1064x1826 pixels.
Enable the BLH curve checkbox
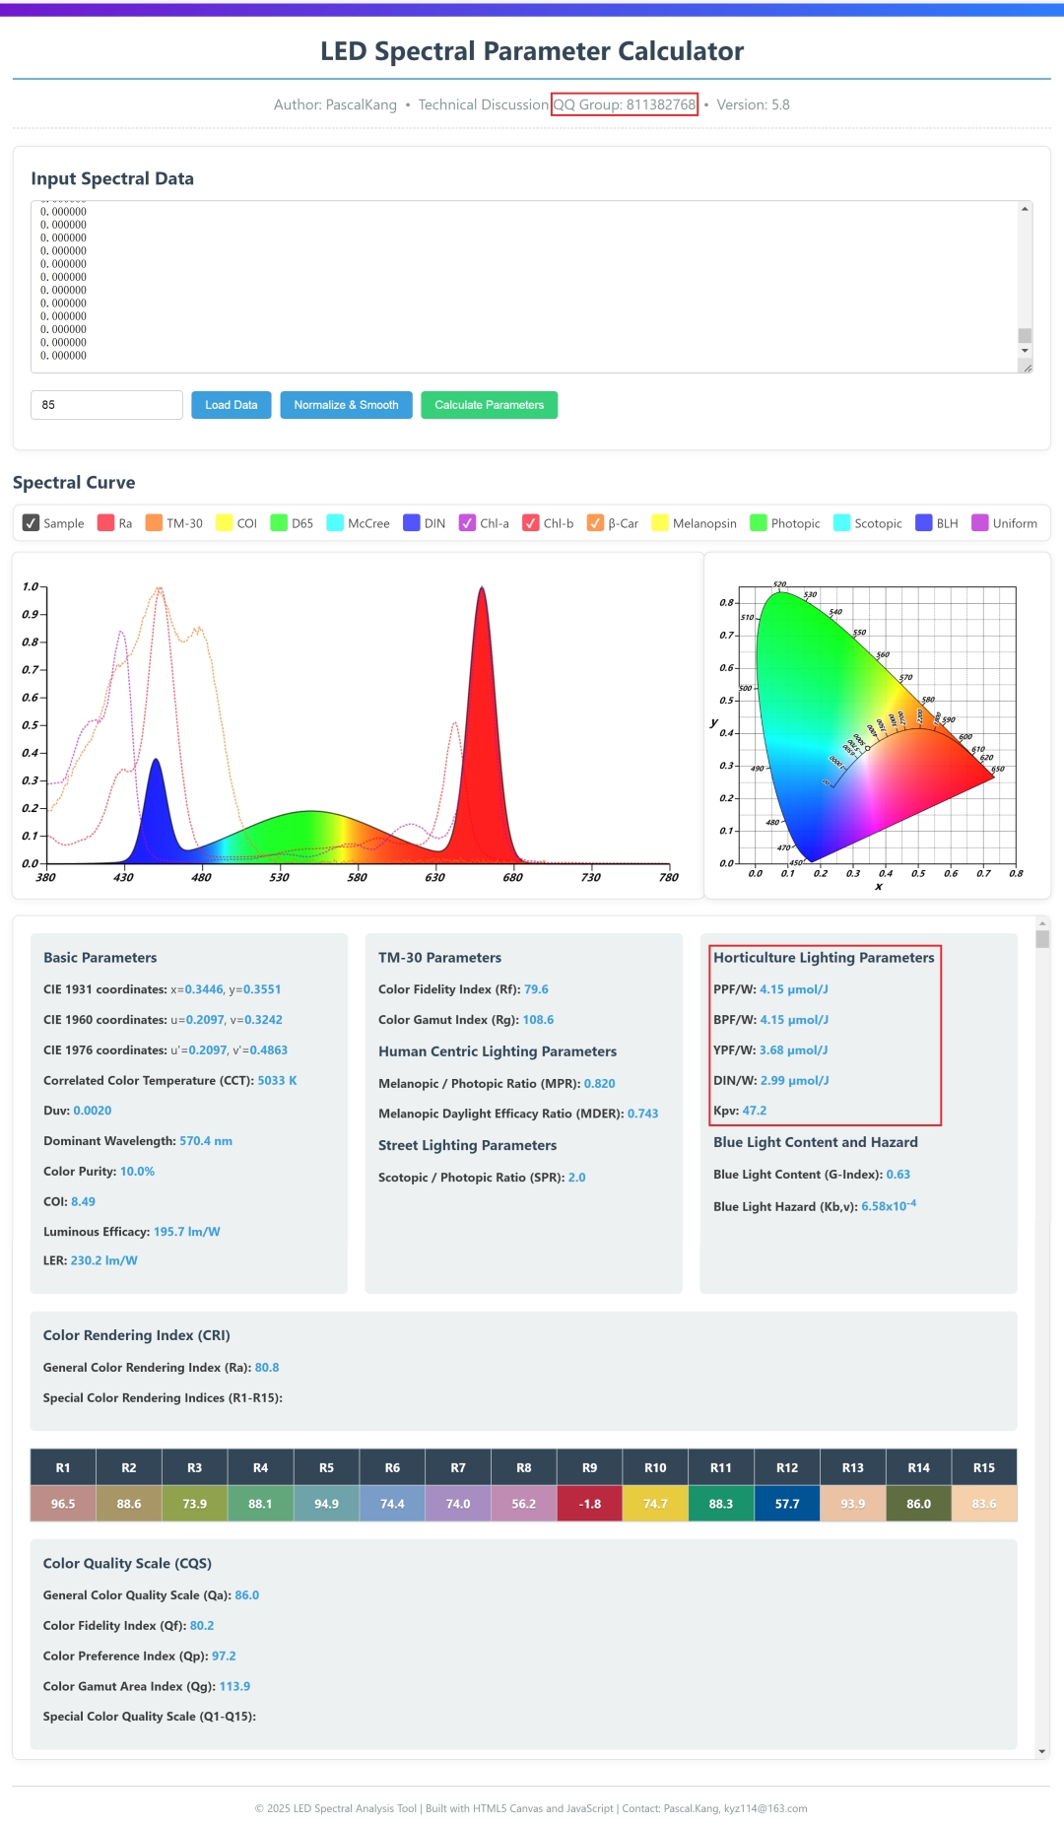[923, 522]
